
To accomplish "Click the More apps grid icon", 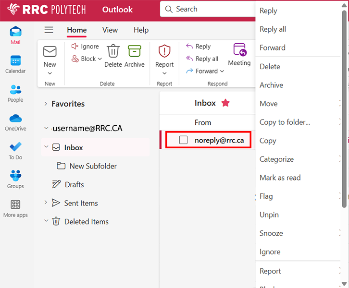I will coord(15,208).
